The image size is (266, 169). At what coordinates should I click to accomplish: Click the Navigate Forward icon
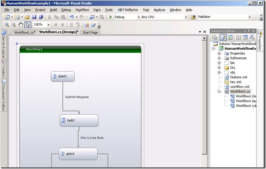point(102,17)
